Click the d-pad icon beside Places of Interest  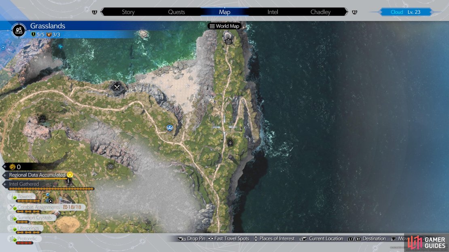coord(256,239)
